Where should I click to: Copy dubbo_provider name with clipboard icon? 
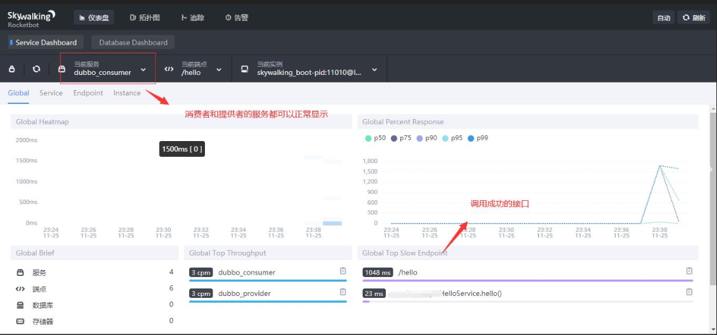[x=343, y=292]
